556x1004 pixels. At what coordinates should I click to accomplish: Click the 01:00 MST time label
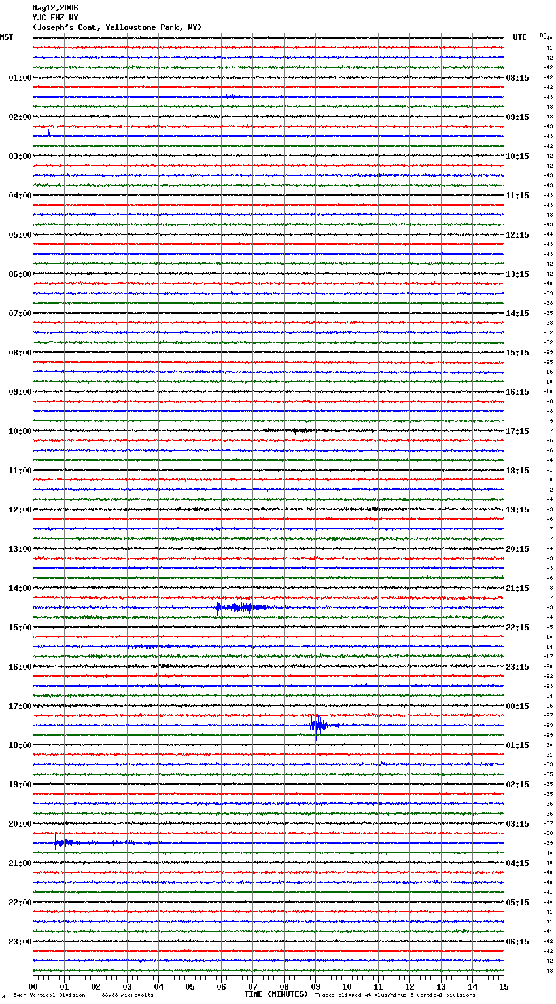pos(20,78)
